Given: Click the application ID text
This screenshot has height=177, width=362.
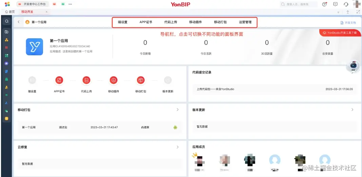Looking at the screenshot, I should coord(70,46).
